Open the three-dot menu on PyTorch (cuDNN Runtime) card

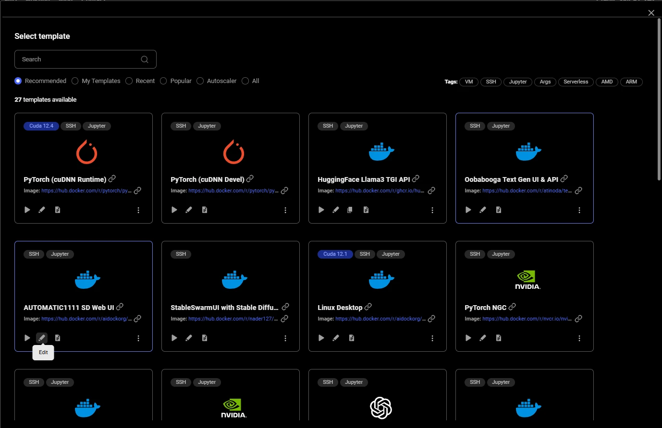tap(138, 210)
